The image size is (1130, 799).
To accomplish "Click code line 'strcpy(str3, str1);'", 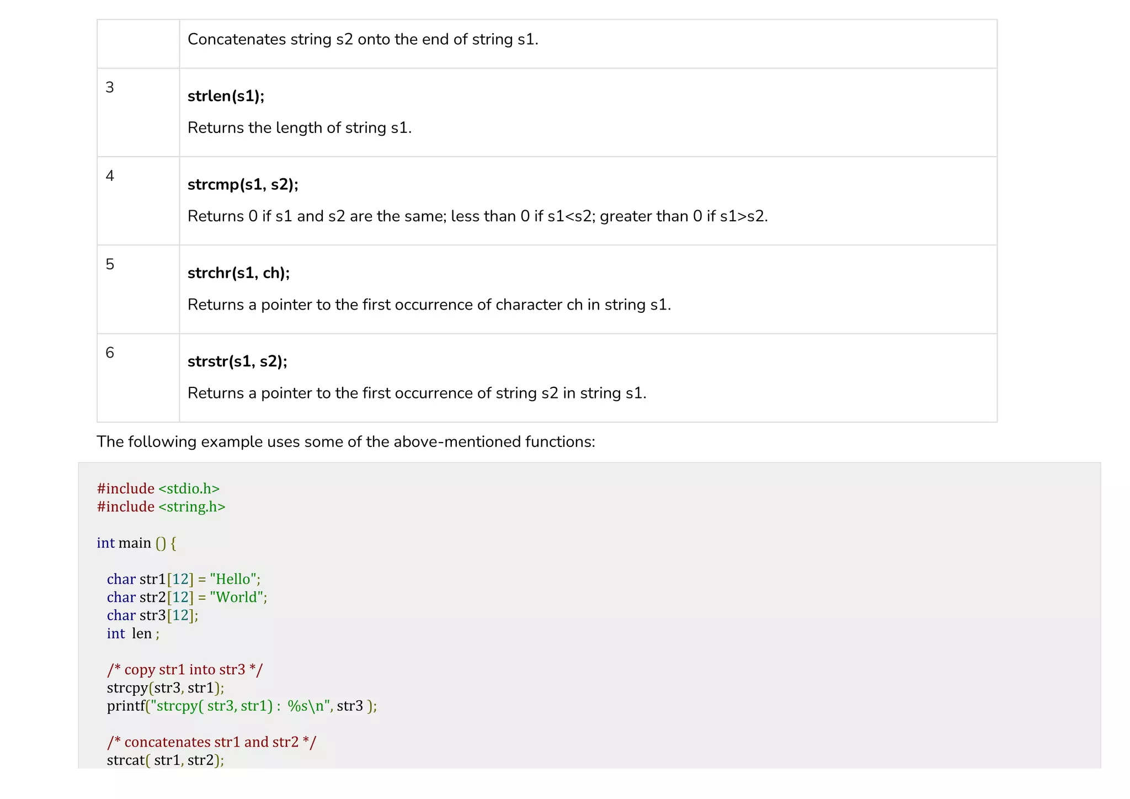I will click(166, 688).
